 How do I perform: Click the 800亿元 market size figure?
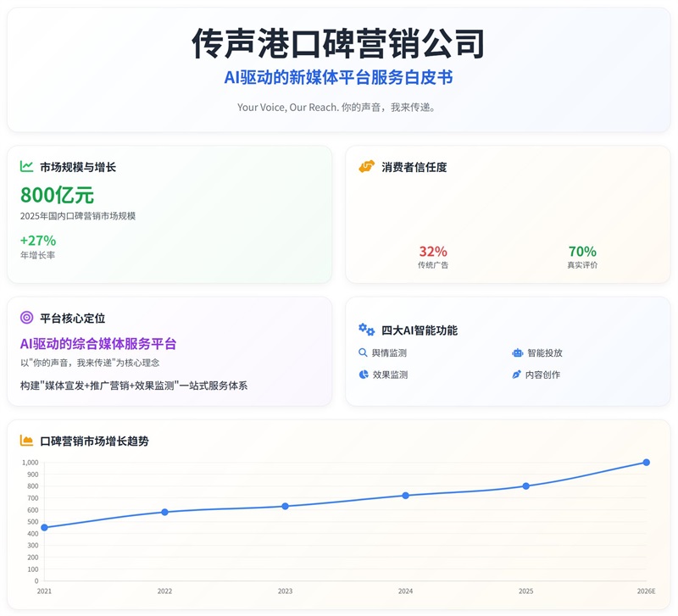click(57, 195)
